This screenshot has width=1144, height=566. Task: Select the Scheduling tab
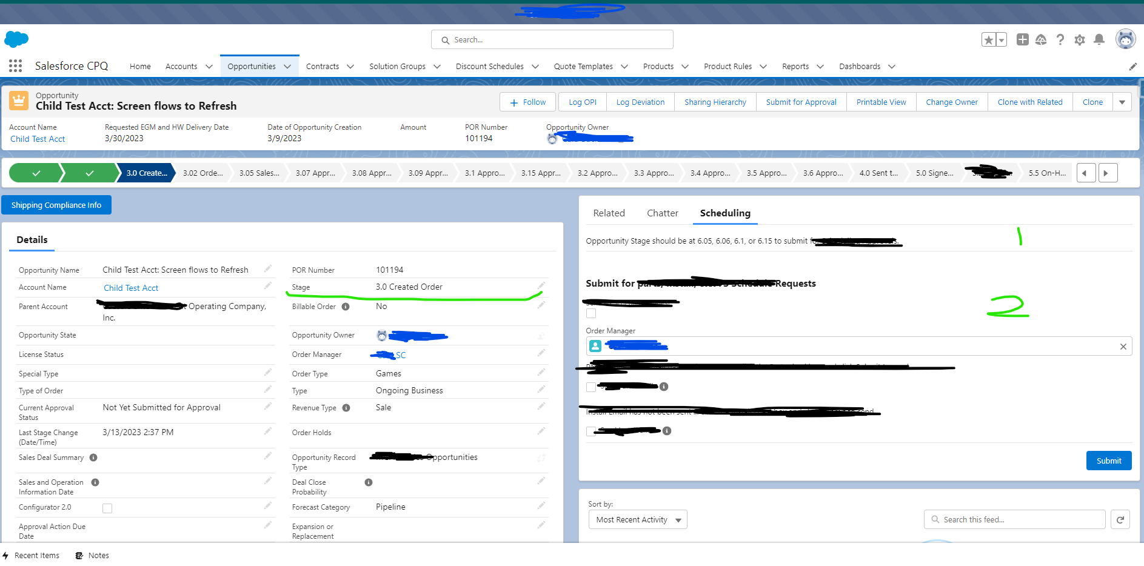point(725,213)
